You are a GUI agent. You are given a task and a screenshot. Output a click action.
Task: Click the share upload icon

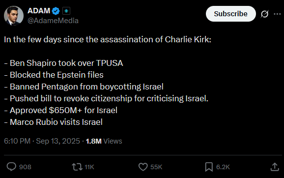(x=275, y=167)
